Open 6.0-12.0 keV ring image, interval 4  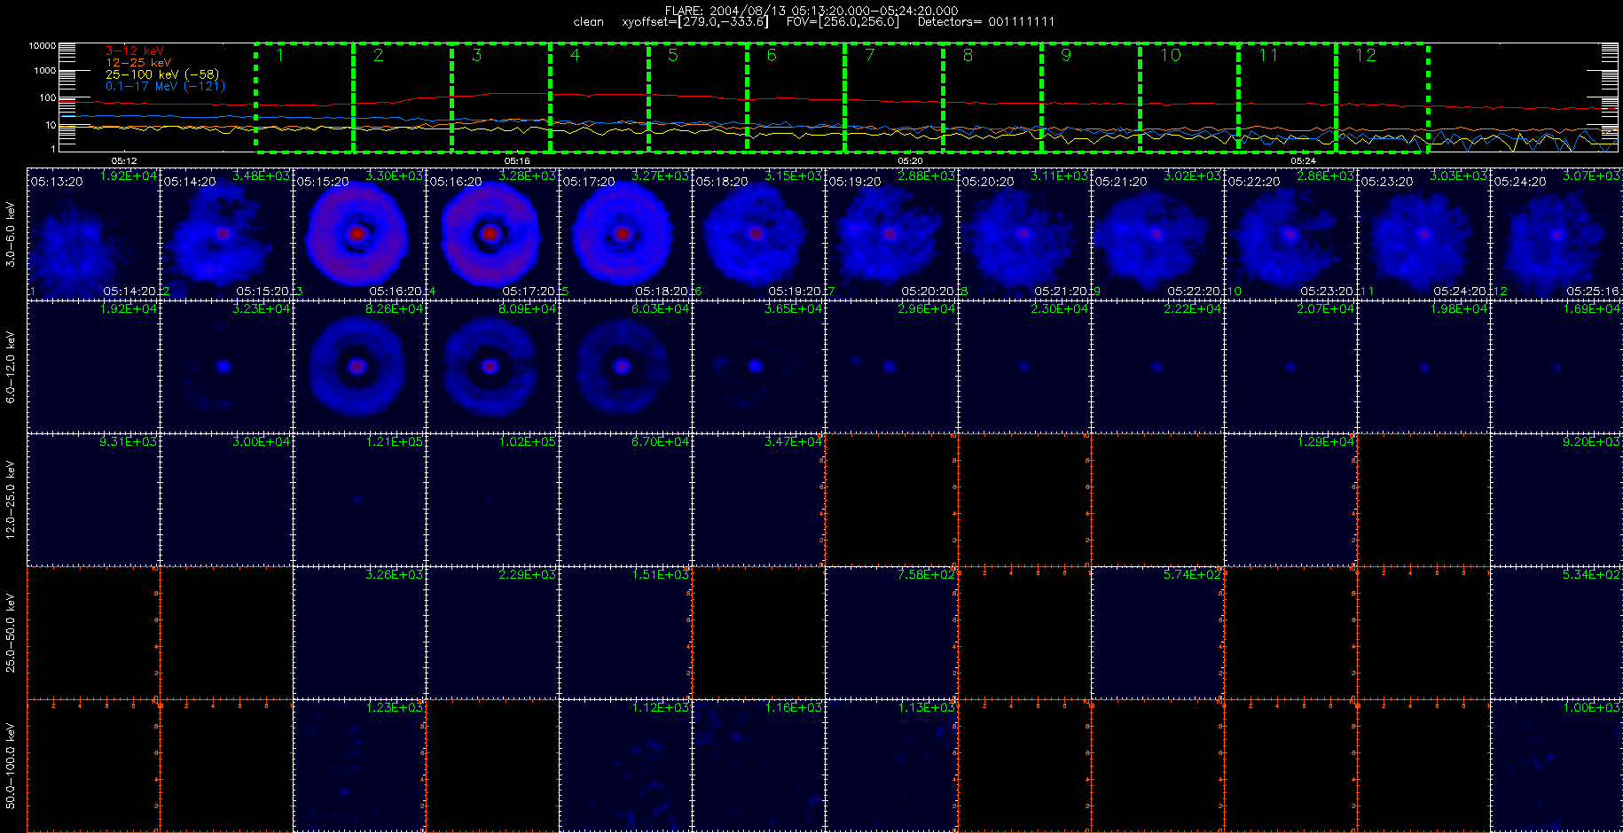[x=492, y=366]
